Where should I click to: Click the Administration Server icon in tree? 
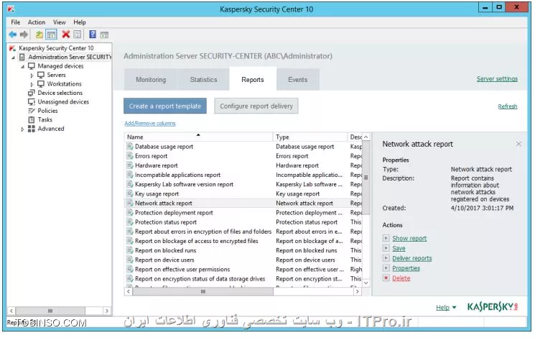(x=22, y=57)
